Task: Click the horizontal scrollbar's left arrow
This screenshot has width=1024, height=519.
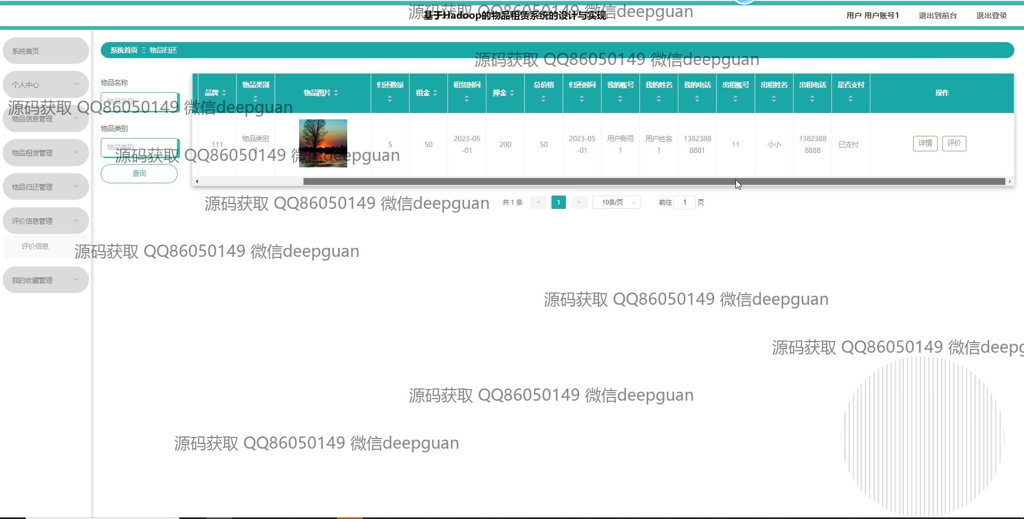Action: (x=197, y=182)
